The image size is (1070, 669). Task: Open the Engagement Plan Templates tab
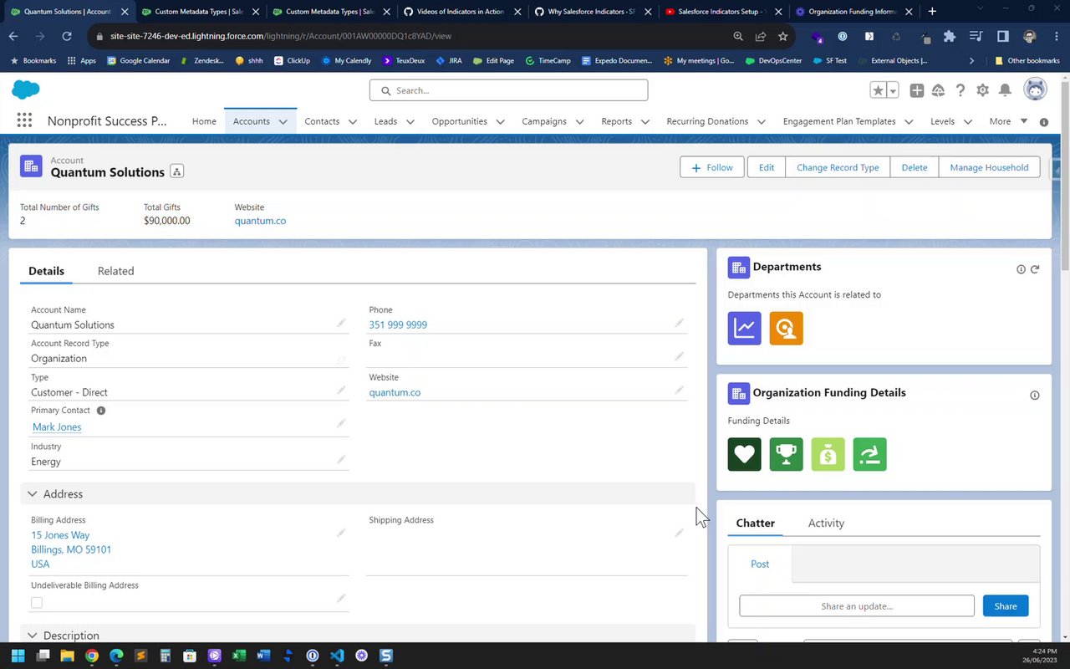(839, 121)
